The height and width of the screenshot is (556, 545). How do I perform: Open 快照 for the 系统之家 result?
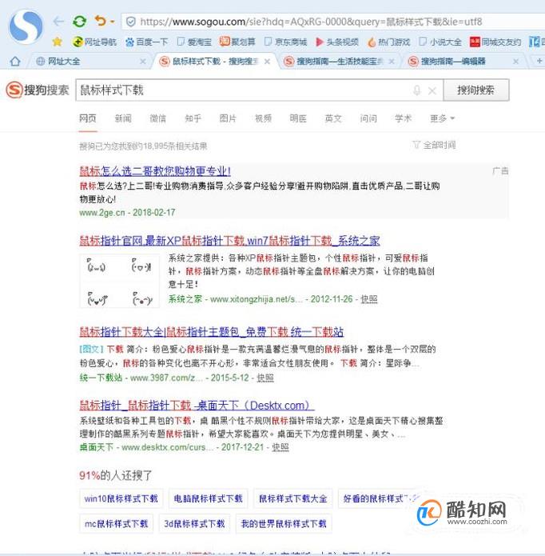pos(369,299)
